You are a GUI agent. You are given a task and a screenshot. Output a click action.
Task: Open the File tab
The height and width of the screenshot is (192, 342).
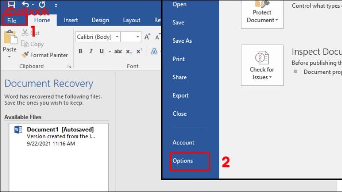[12, 20]
